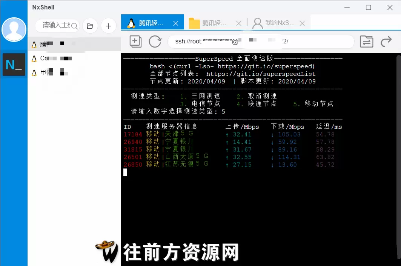Image resolution: width=401 pixels, height=266 pixels.
Task: Add a new host with plus button
Action: 108,26
